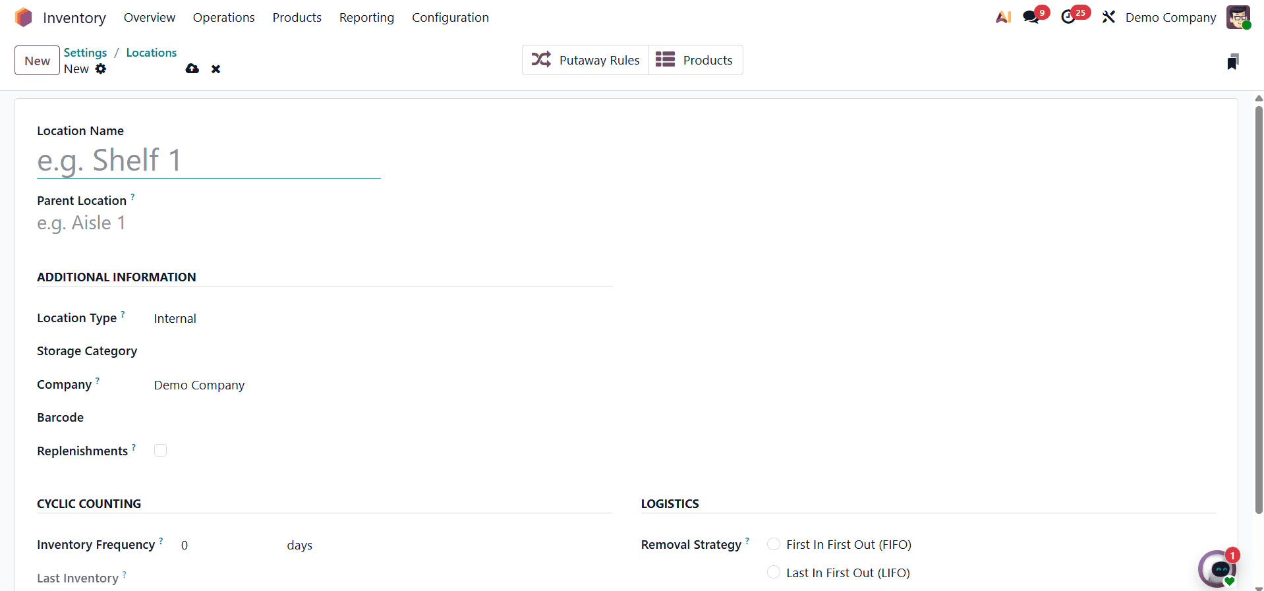Click the Inventory app title

tap(74, 18)
